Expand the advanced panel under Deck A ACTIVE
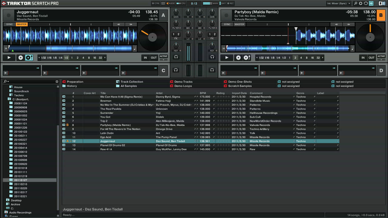 (x=164, y=60)
